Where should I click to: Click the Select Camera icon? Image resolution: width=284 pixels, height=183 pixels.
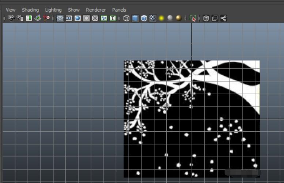pos(11,18)
